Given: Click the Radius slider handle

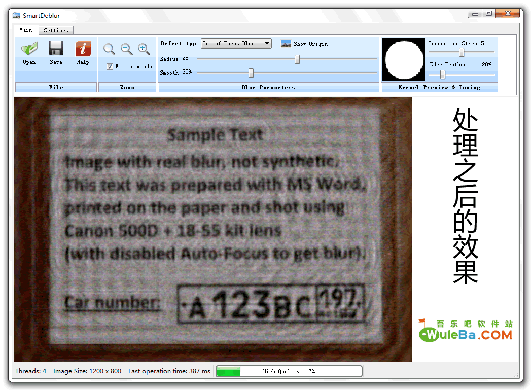Looking at the screenshot, I should [x=297, y=59].
